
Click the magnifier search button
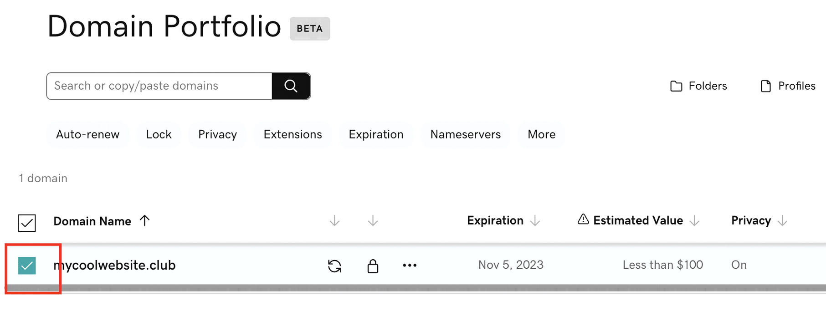pyautogui.click(x=291, y=86)
